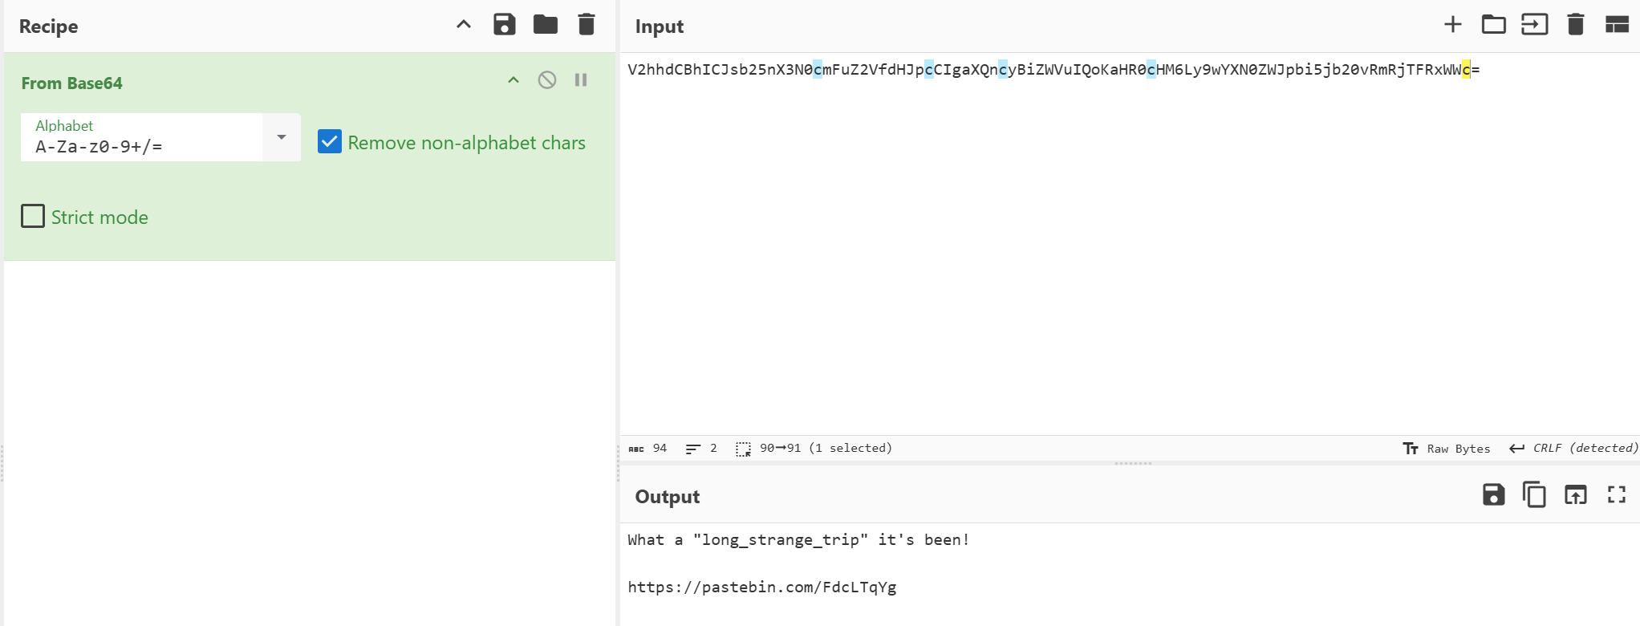Open a folder as input
Screen dimensions: 1640x626
(1493, 25)
